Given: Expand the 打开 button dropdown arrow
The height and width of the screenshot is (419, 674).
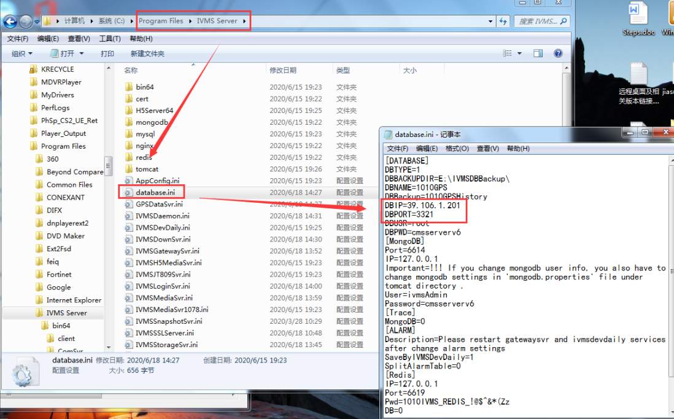Looking at the screenshot, I should click(x=82, y=54).
